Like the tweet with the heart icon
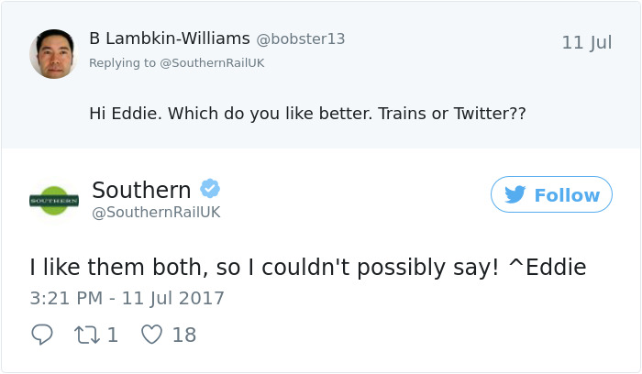642x374 pixels. pyautogui.click(x=151, y=335)
